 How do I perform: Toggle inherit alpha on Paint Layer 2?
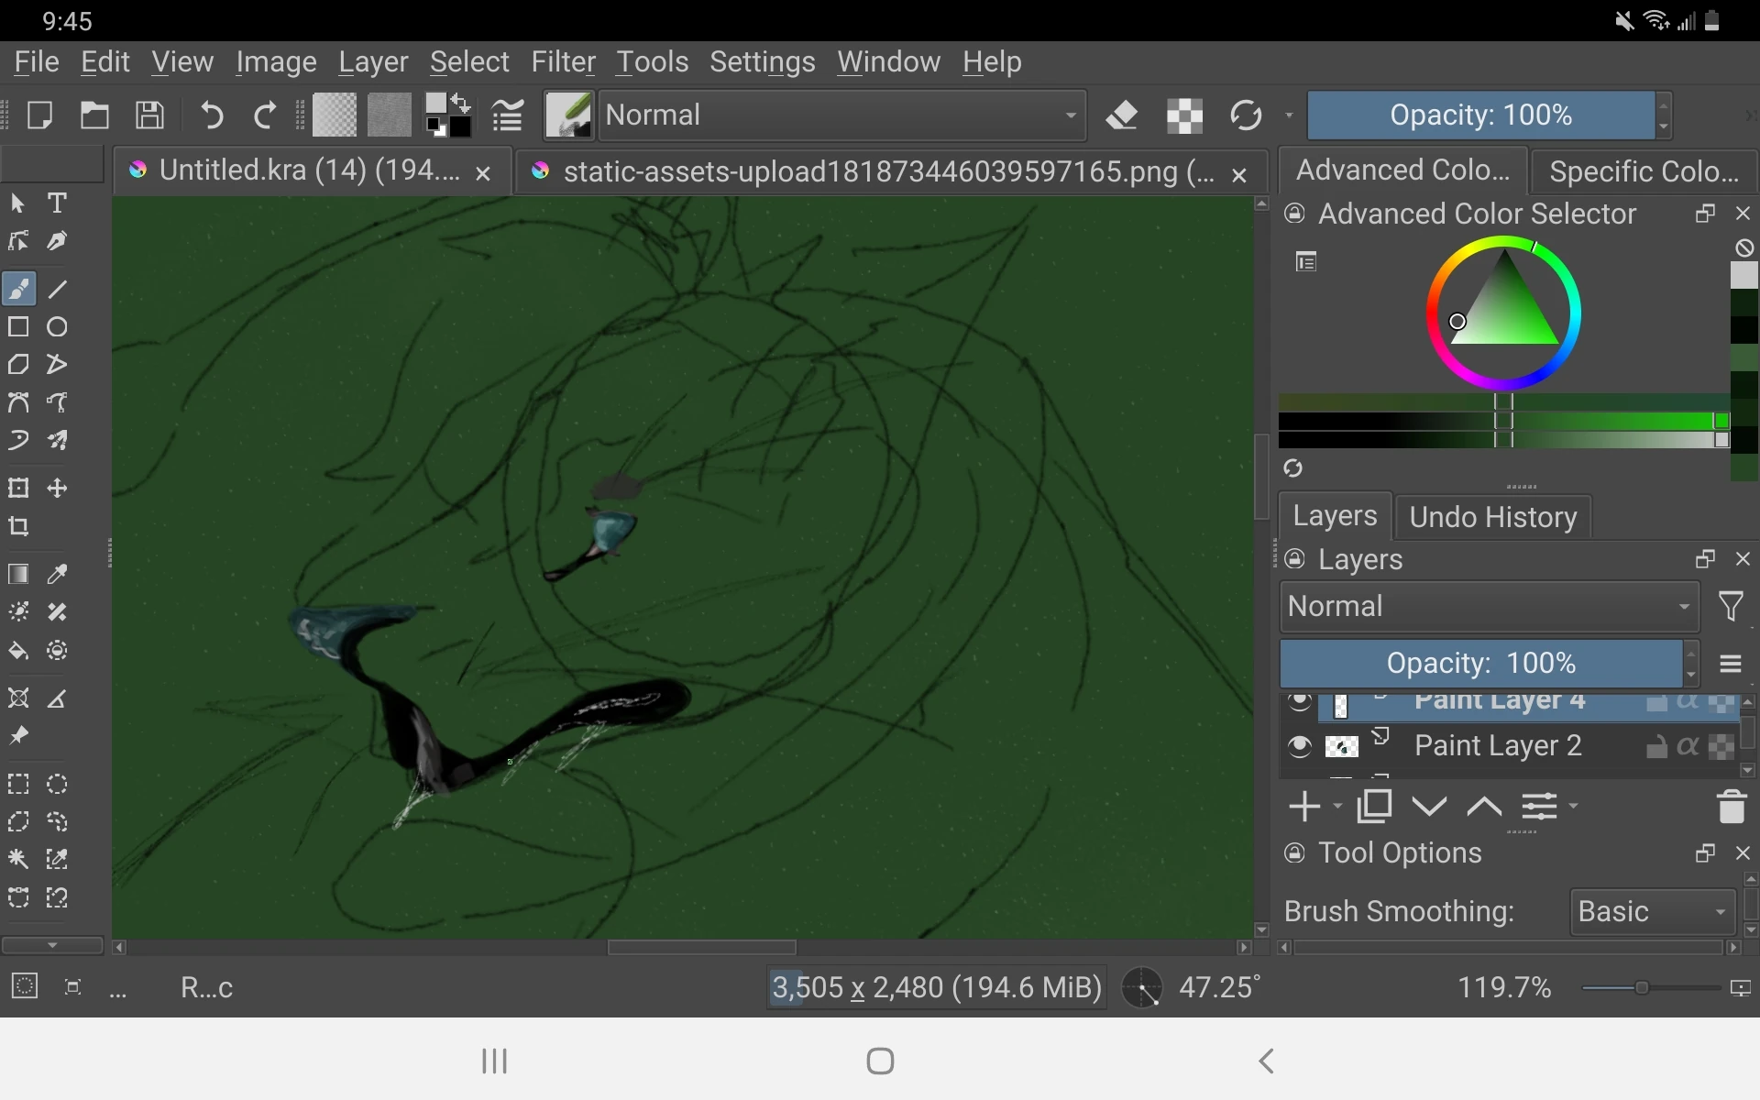pos(1687,746)
